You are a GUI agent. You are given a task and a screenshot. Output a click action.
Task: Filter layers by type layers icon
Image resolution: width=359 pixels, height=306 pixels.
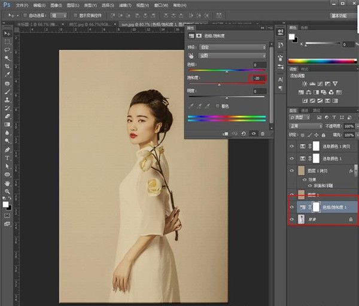pos(334,117)
